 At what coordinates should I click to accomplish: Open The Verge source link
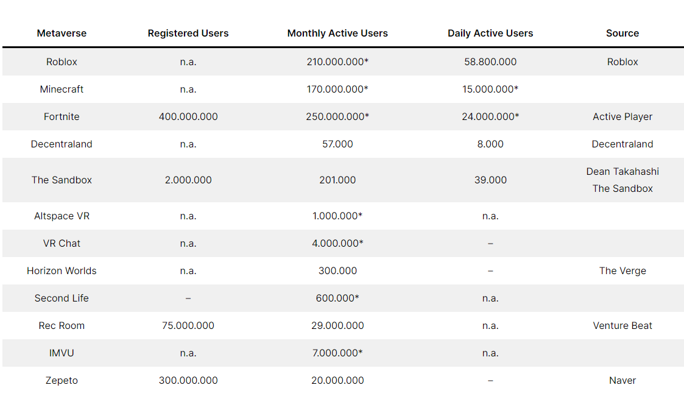[x=622, y=271]
